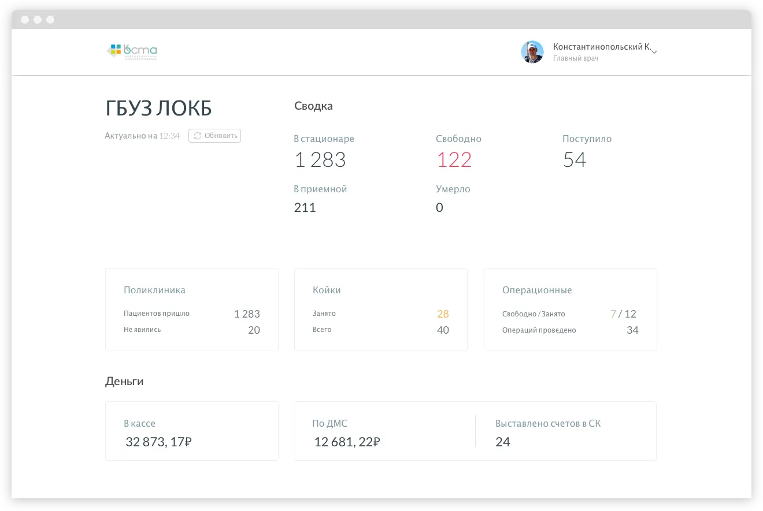Expand the user account dropdown chevron

point(654,51)
